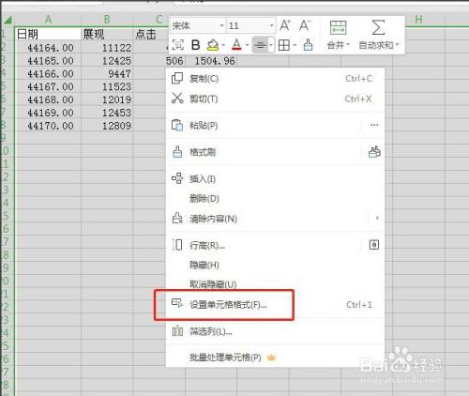This screenshot has height=396, width=469.
Task: Select cell with value 506
Action: 159,61
